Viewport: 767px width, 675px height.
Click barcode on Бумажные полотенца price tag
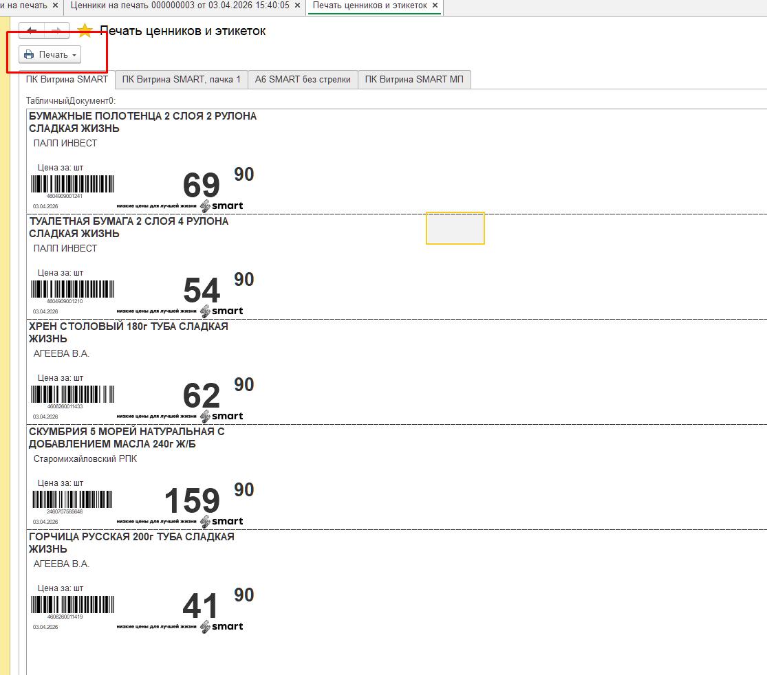tap(72, 184)
